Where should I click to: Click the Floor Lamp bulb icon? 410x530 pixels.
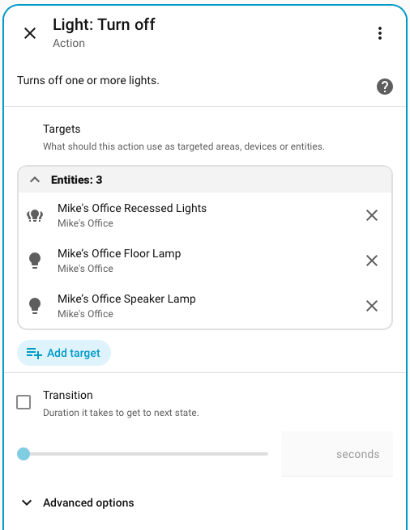[x=35, y=261]
